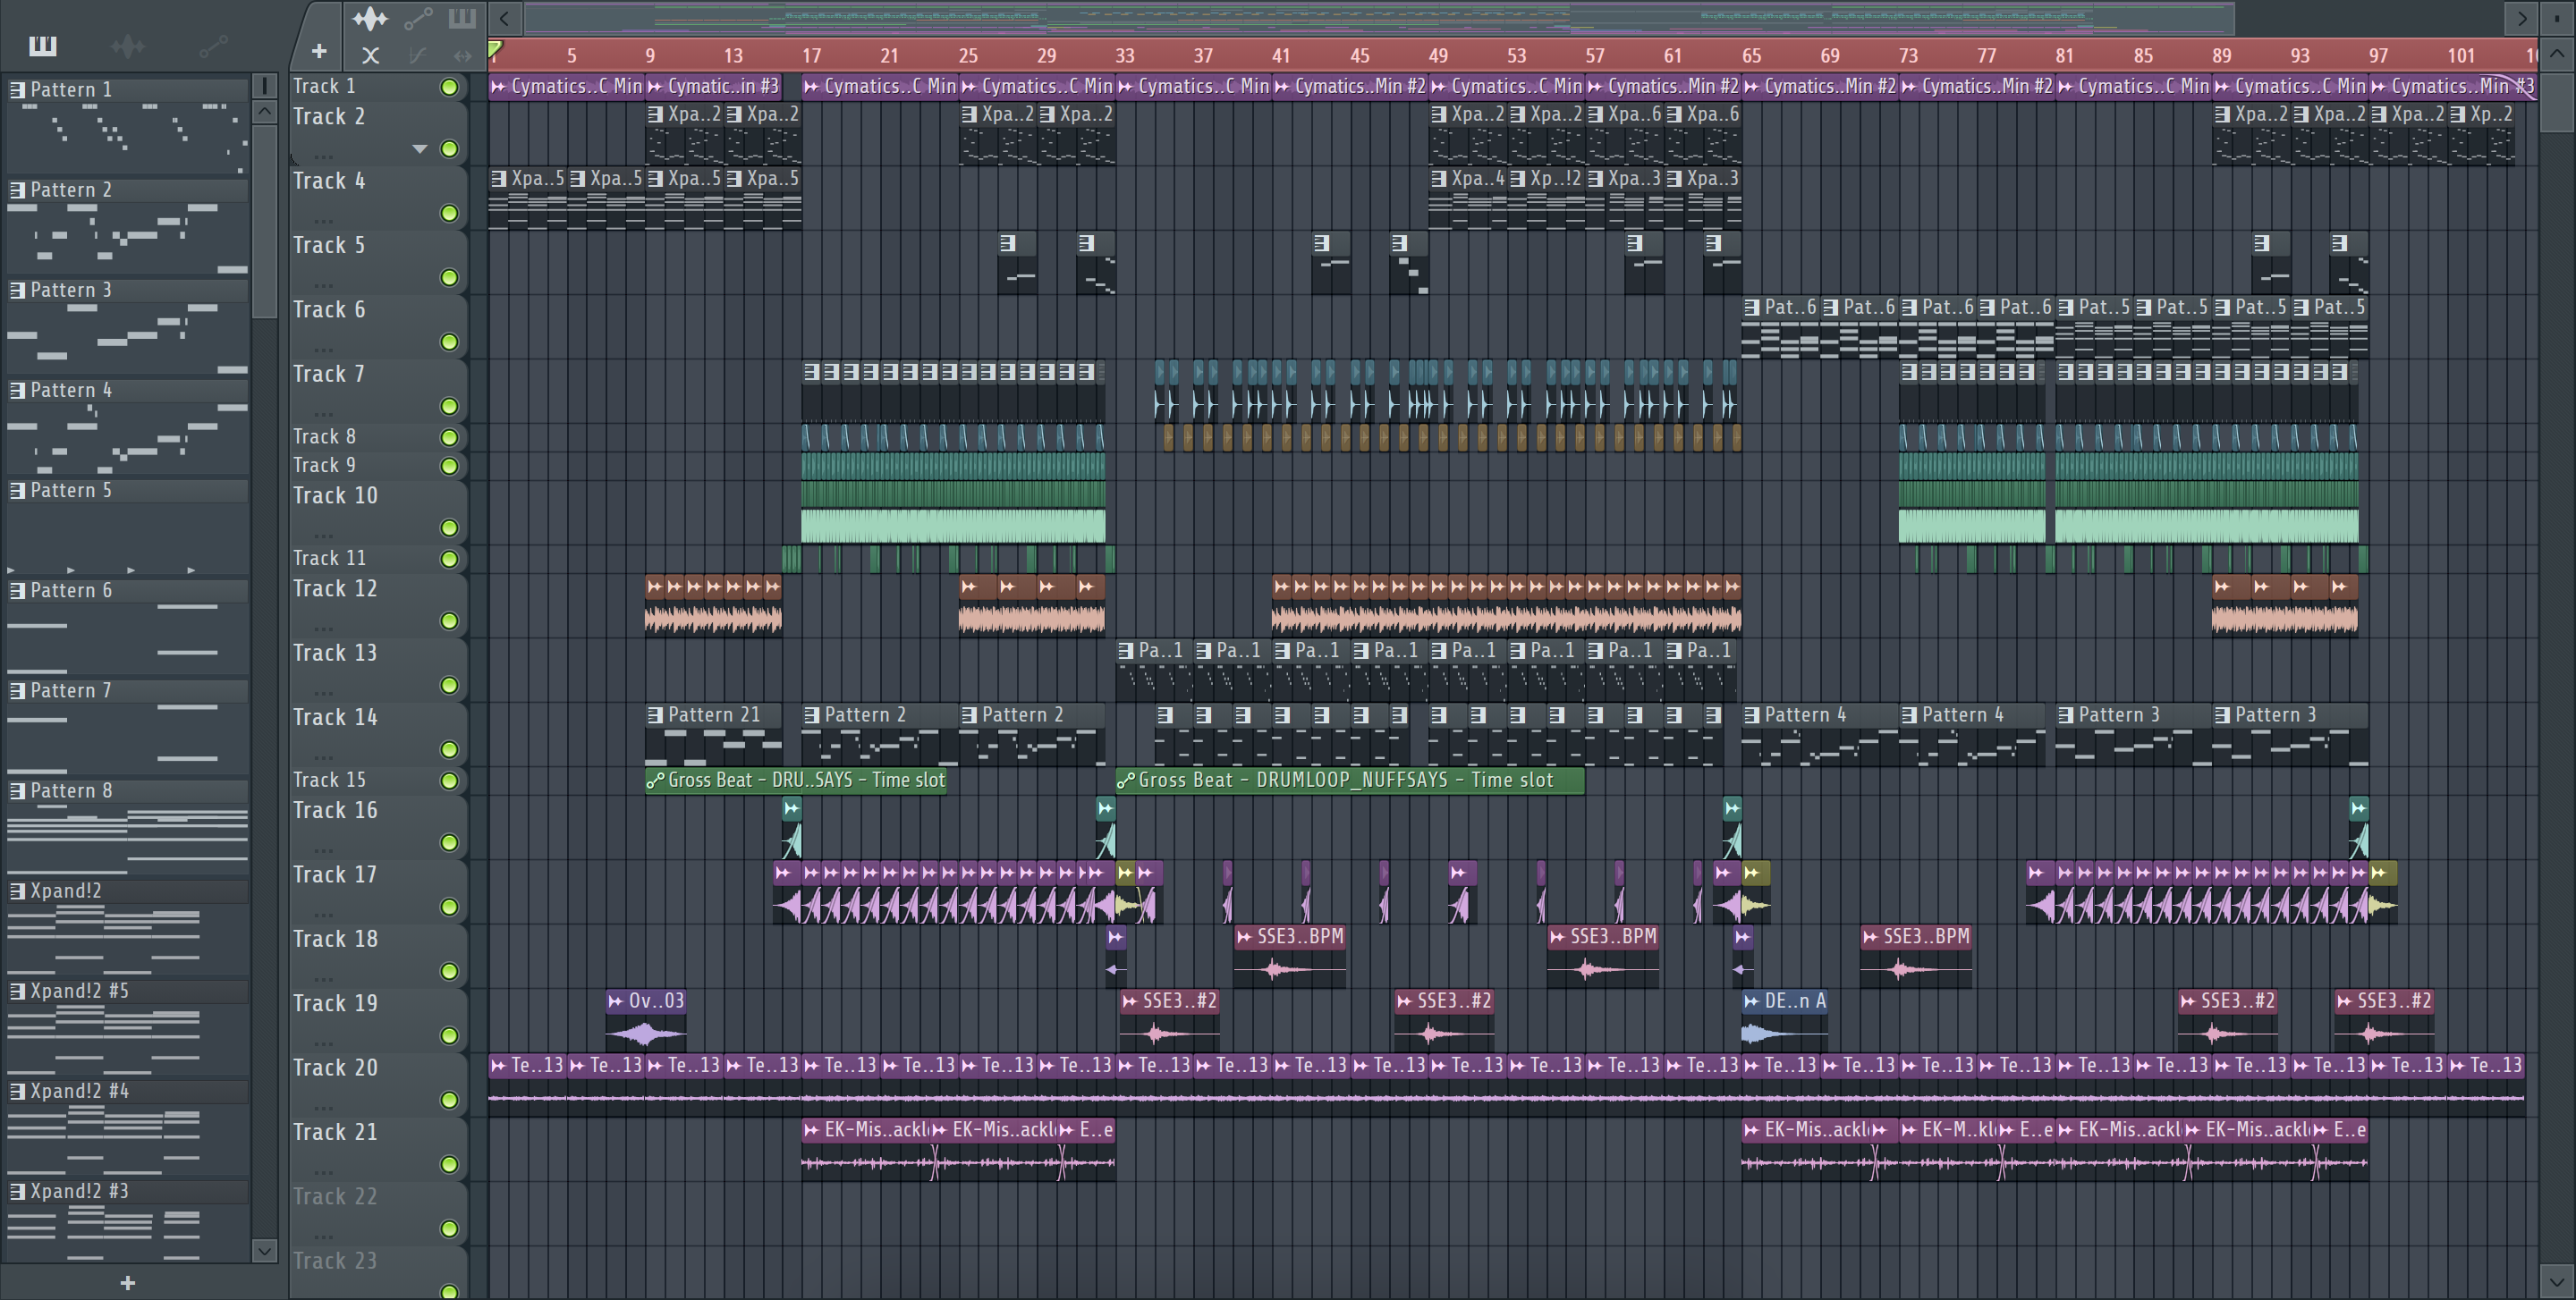This screenshot has width=2576, height=1300.
Task: Toggle Track 11 mute LED
Action: click(450, 560)
